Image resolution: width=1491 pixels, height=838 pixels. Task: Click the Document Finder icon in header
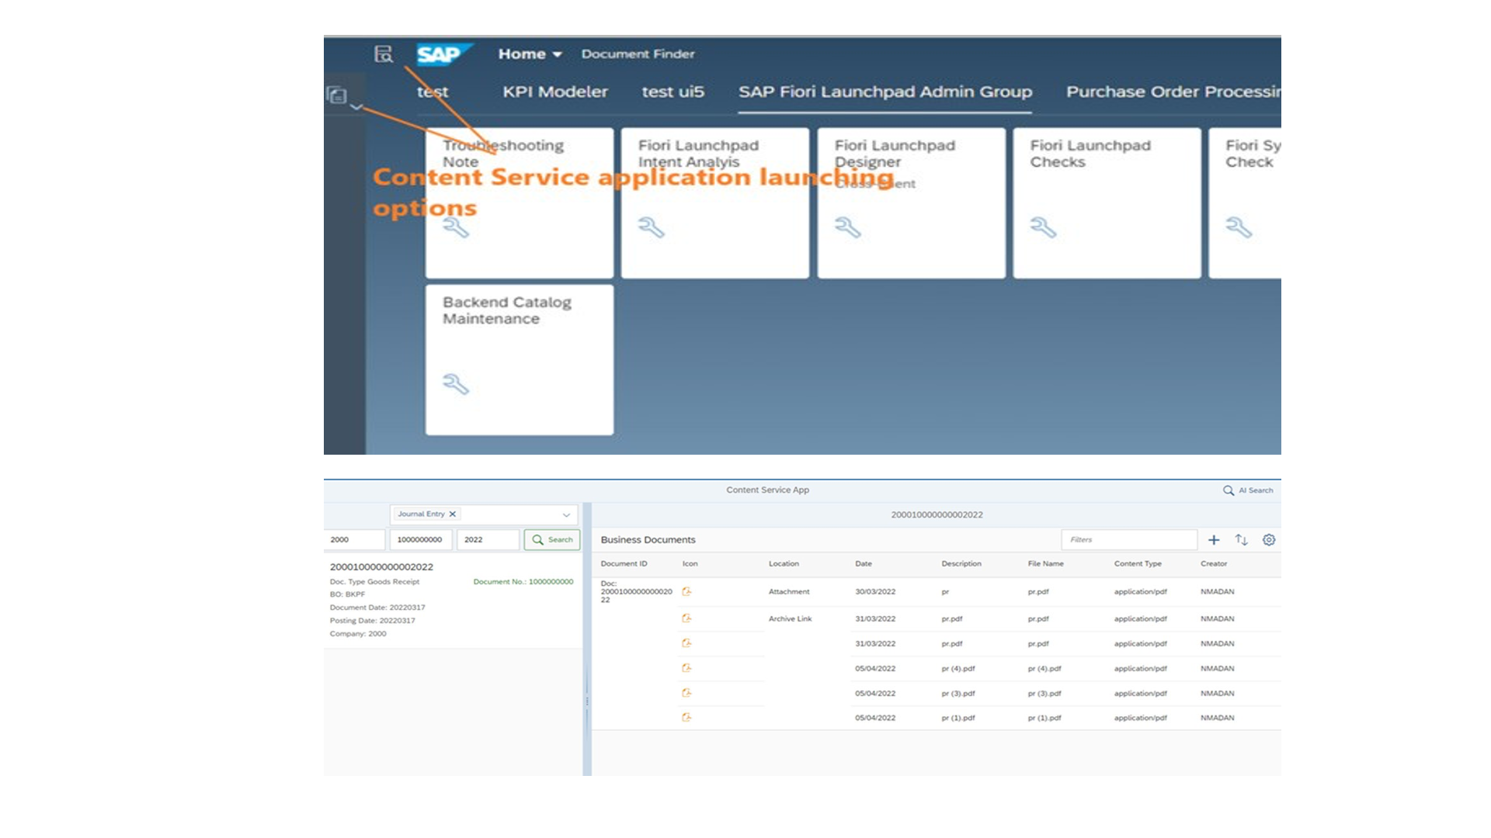(384, 54)
